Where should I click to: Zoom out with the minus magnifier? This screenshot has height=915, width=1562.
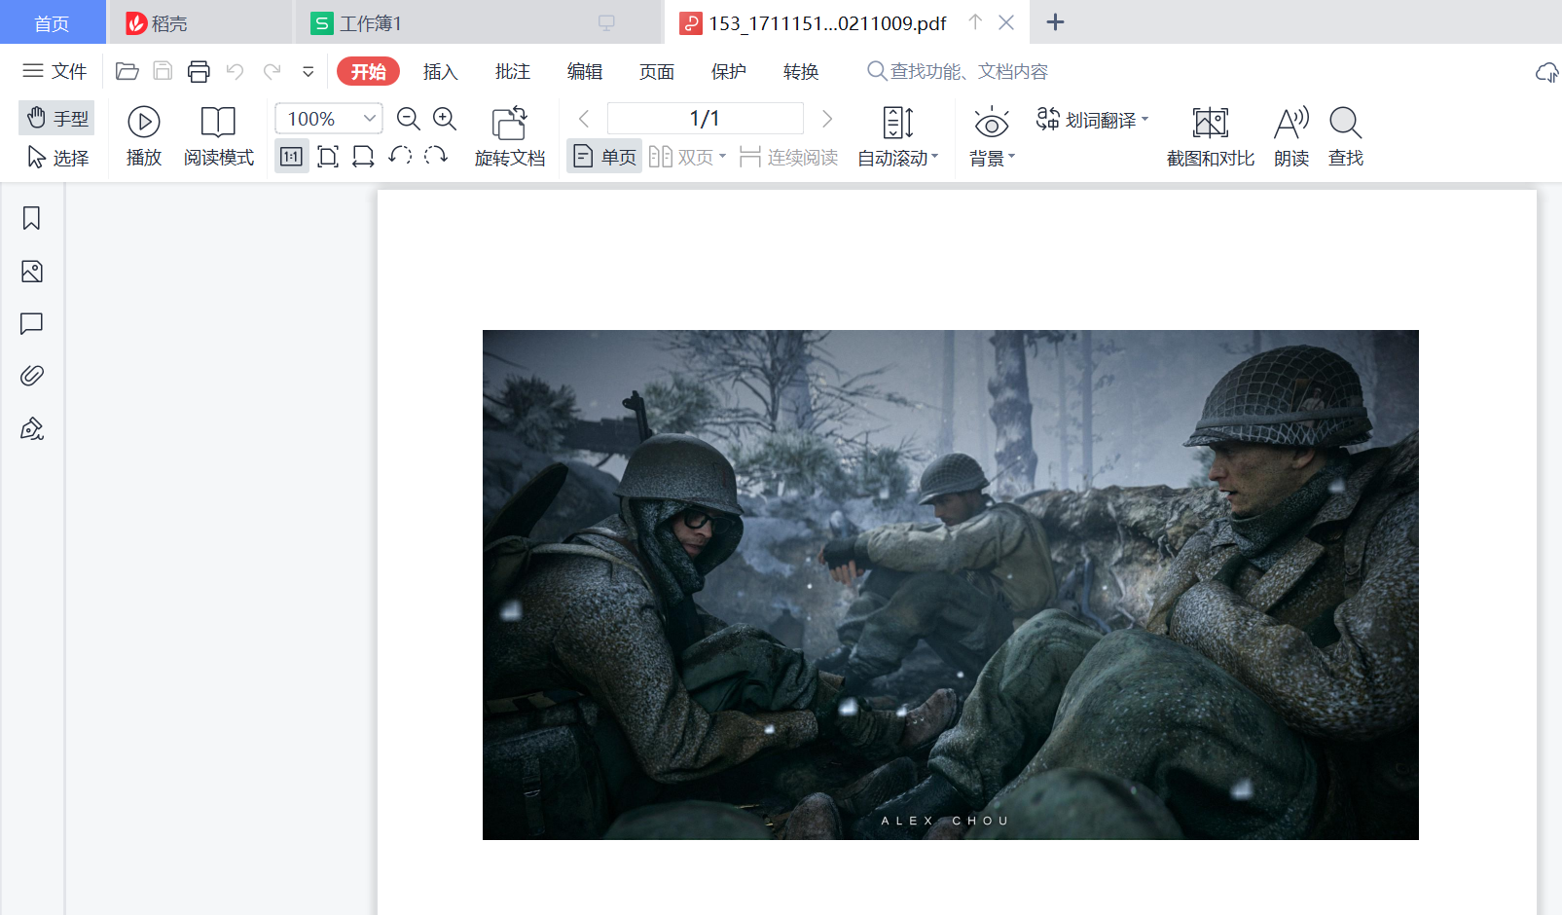[409, 119]
